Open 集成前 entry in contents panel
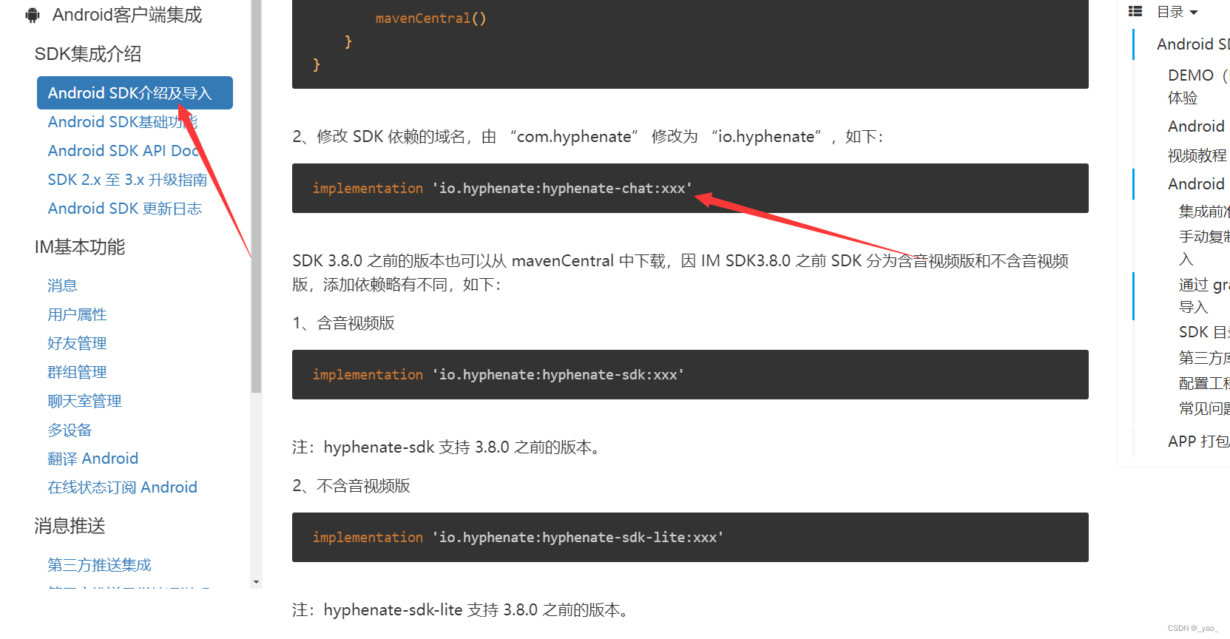Image resolution: width=1230 pixels, height=639 pixels. coord(1204,212)
